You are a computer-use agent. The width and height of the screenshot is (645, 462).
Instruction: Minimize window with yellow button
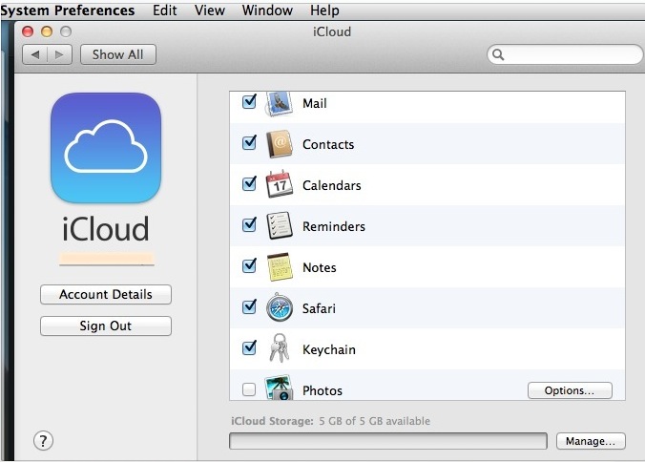(x=47, y=31)
